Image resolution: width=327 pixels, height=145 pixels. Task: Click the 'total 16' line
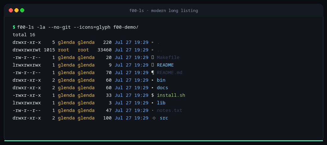24,35
